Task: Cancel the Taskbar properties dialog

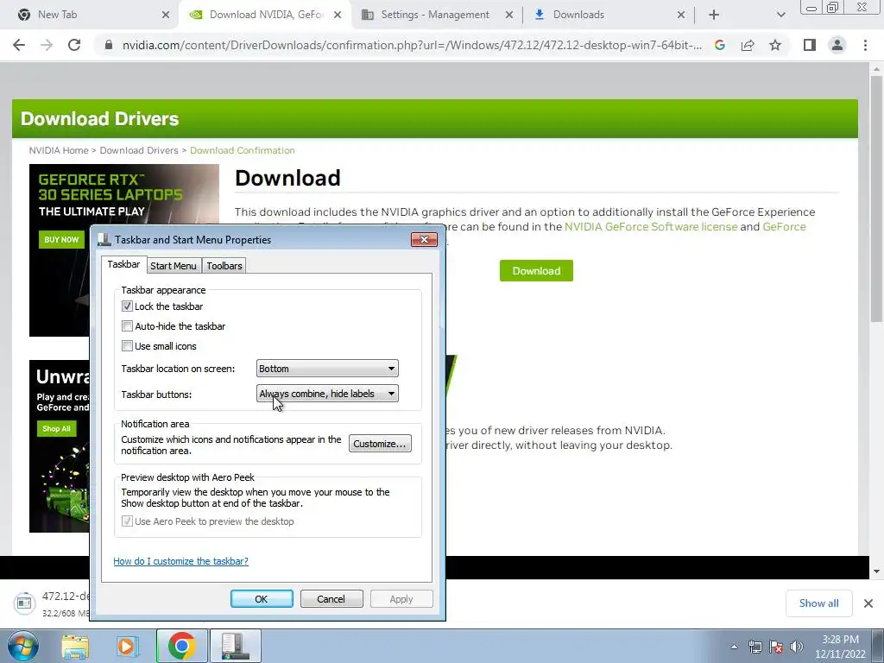Action: pyautogui.click(x=331, y=599)
